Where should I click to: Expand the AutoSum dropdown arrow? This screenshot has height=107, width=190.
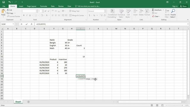click(x=163, y=10)
